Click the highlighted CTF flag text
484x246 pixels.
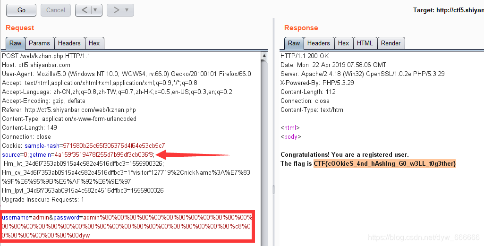point(385,163)
